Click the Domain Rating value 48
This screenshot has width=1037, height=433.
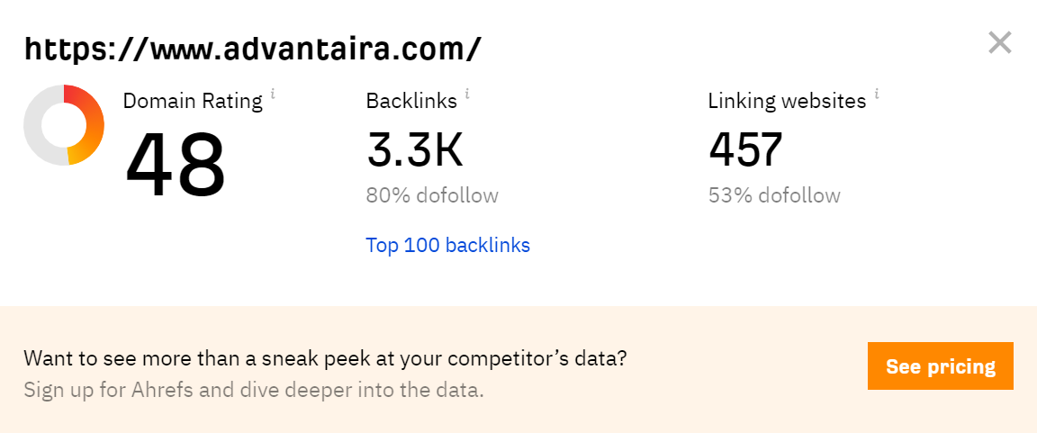pyautogui.click(x=175, y=166)
